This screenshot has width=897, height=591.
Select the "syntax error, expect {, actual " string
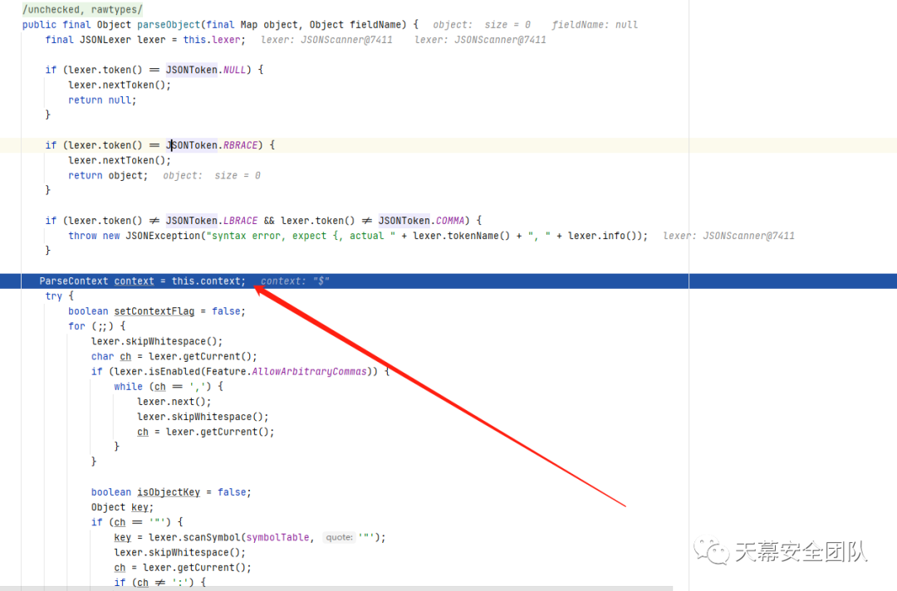coord(301,236)
